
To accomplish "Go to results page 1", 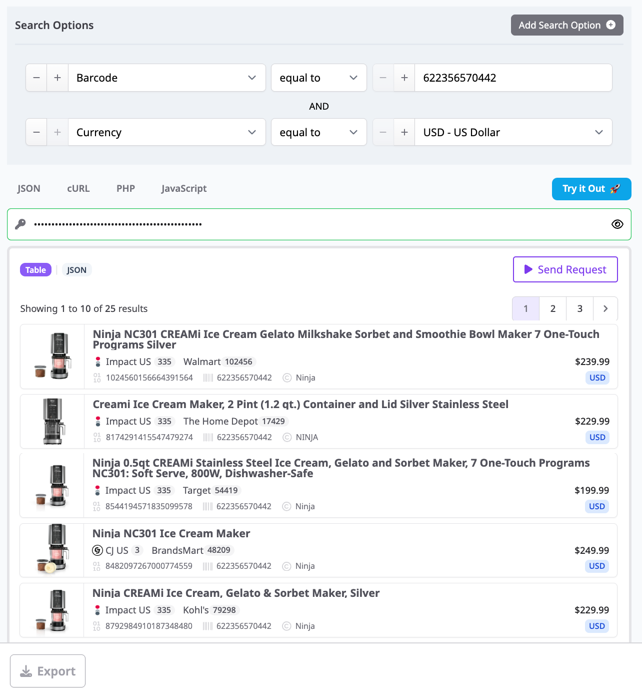I will [526, 308].
